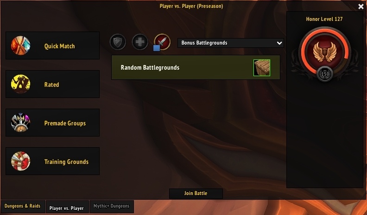Image resolution: width=367 pixels, height=215 pixels.
Task: Click the Premade Groups weapons icon
Action: pyautogui.click(x=20, y=123)
